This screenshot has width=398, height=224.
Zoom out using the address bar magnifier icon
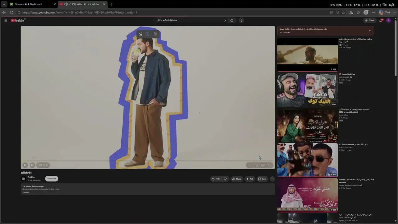(x=337, y=12)
